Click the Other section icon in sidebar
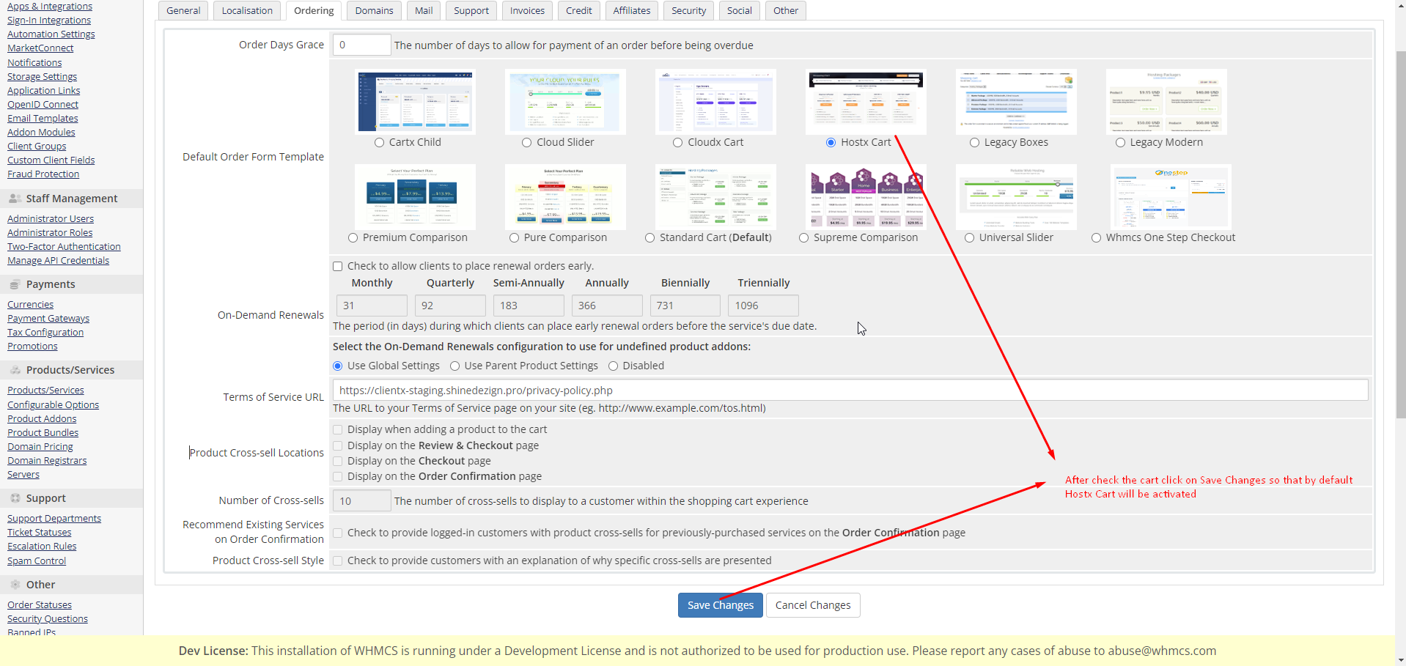 pyautogui.click(x=15, y=585)
